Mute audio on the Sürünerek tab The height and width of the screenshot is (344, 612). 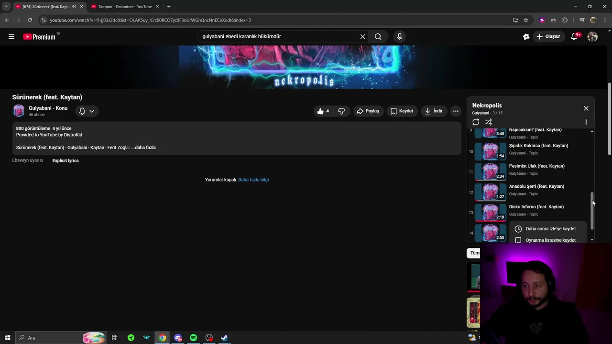[x=74, y=7]
